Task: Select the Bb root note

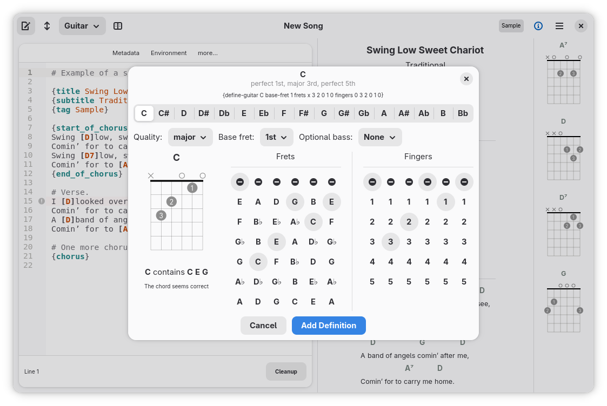Action: [x=463, y=113]
